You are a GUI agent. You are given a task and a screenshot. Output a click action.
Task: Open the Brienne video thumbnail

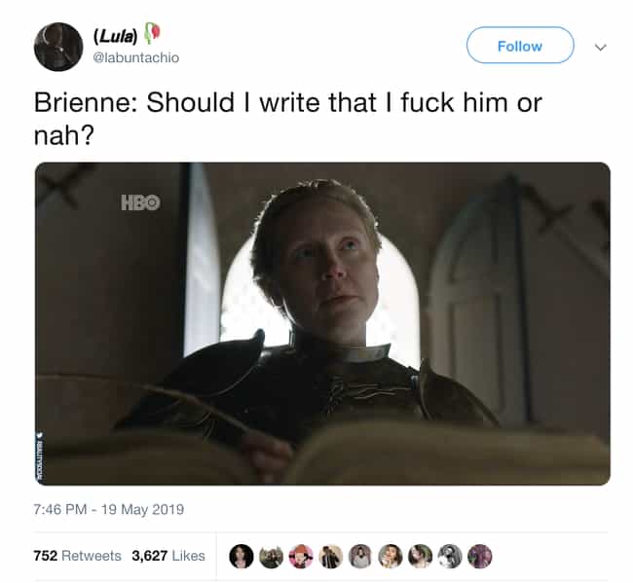pyautogui.click(x=322, y=323)
